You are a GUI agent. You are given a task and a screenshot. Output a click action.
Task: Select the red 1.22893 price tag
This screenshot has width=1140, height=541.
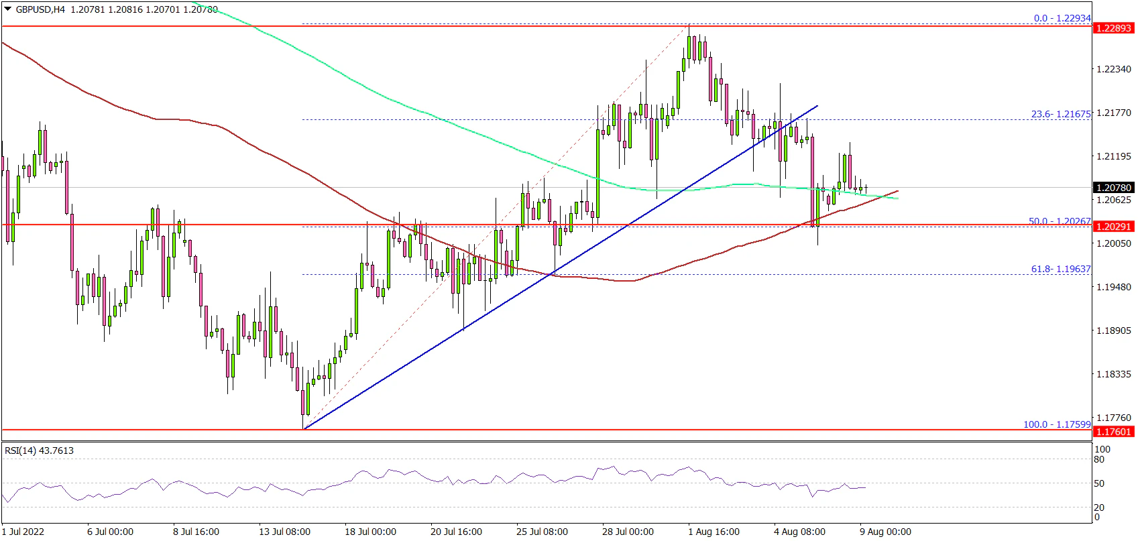1113,28
